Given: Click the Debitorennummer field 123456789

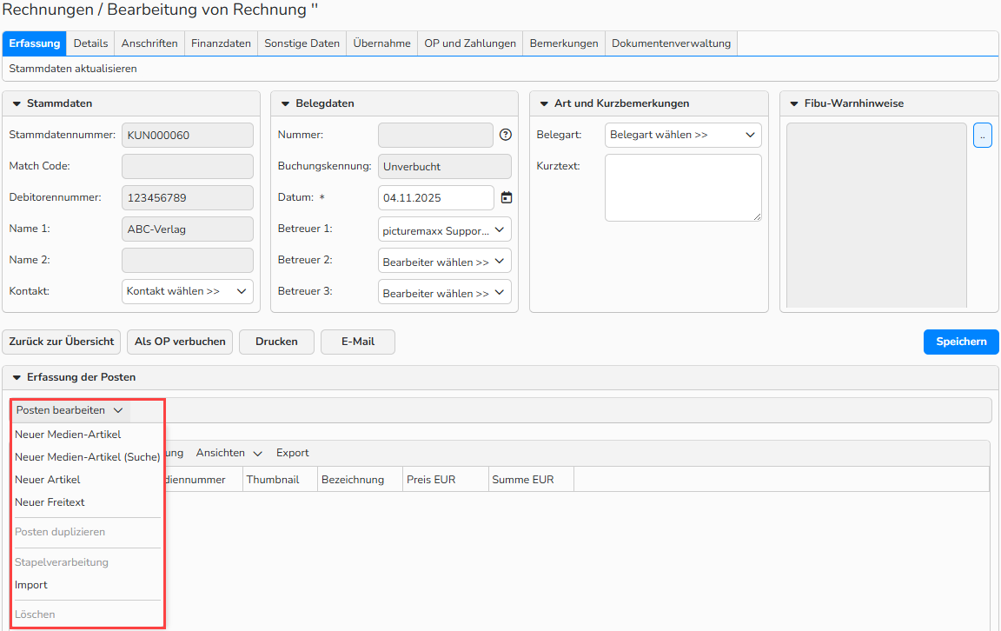Looking at the screenshot, I should pos(188,198).
